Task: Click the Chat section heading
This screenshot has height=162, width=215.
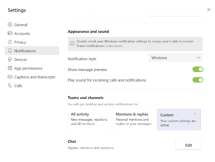Action: pyautogui.click(x=72, y=141)
